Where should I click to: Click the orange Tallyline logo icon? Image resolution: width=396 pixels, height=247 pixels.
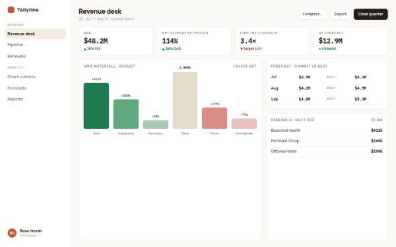pos(11,10)
